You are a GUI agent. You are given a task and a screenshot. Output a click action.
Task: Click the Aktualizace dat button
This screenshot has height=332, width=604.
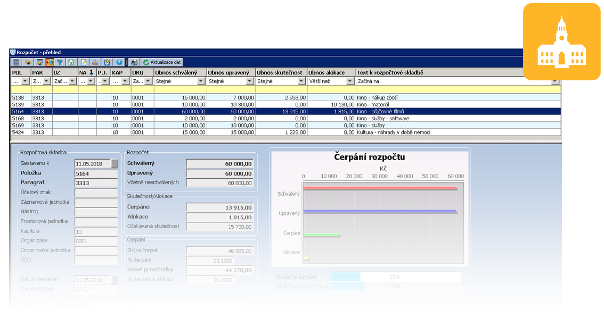click(162, 62)
